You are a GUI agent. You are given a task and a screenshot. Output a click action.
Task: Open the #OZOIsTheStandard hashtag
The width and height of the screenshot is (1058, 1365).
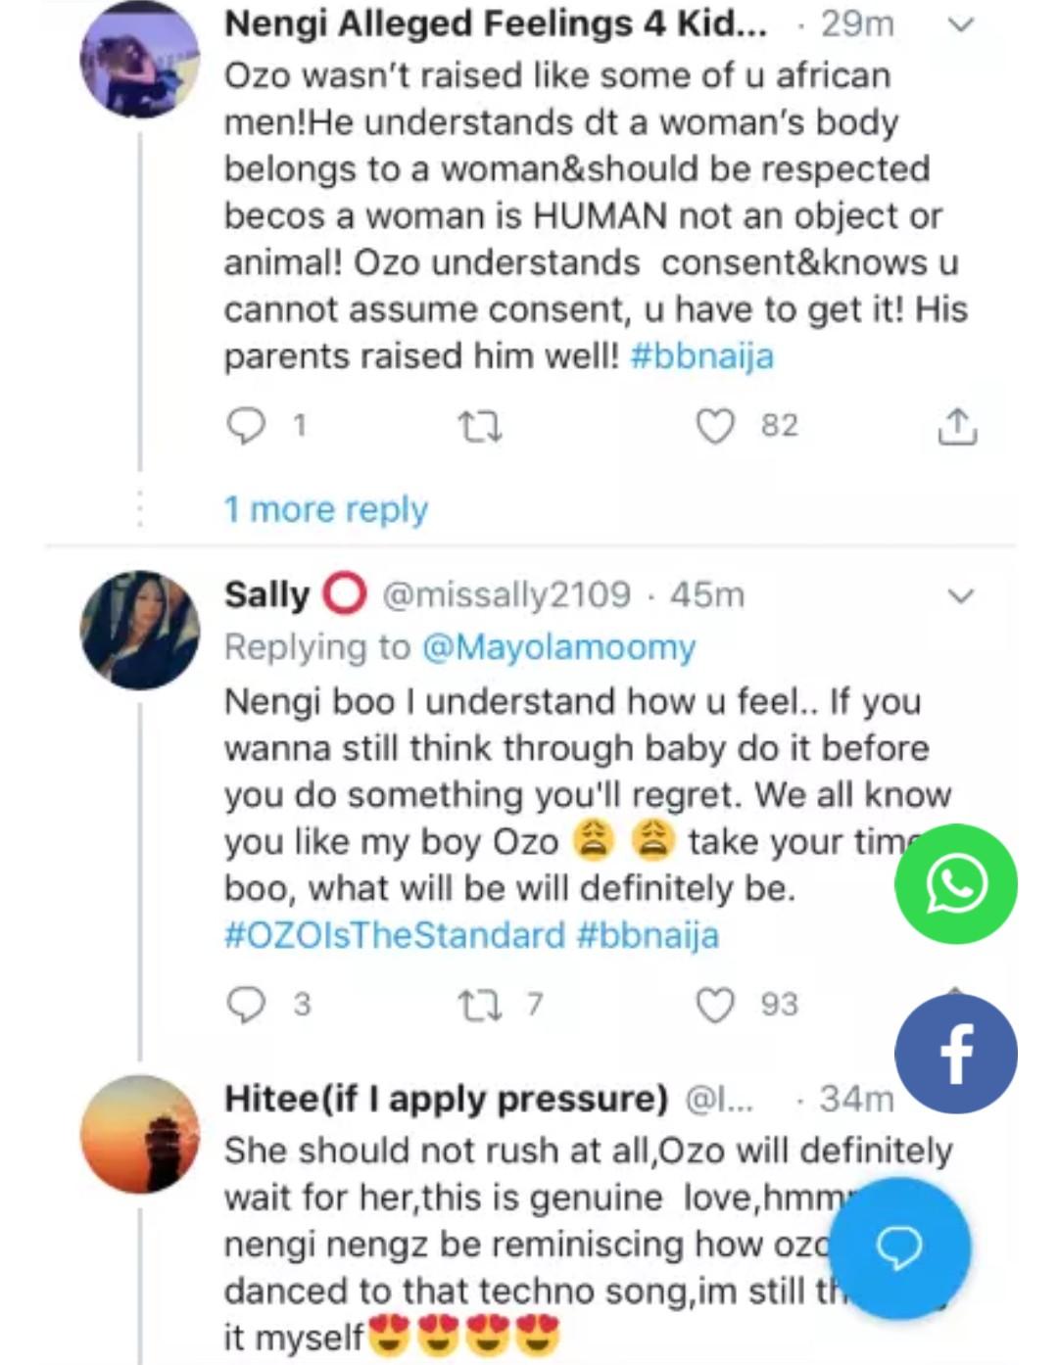pyautogui.click(x=395, y=935)
